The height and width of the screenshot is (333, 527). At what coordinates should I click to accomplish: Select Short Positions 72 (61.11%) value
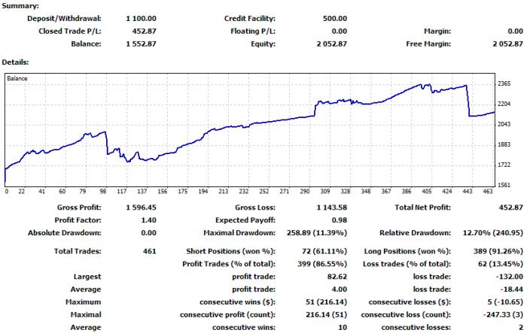(324, 251)
